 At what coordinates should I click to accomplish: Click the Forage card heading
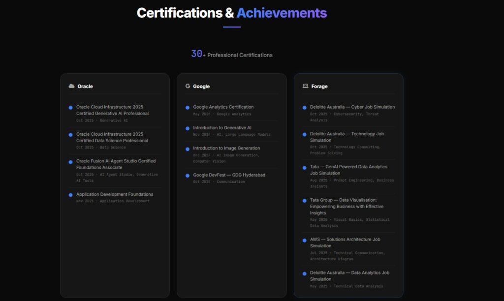tap(319, 87)
